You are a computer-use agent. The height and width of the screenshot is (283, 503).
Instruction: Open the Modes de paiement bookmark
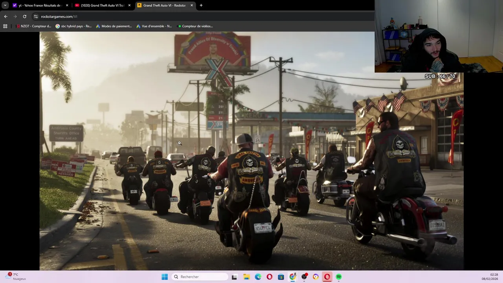point(114,26)
